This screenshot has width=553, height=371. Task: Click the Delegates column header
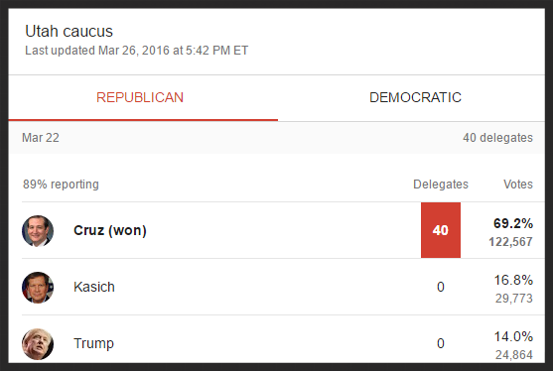point(441,185)
